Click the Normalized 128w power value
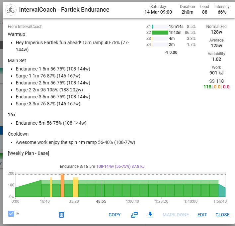Screen dimensions: 235x226 point(216,32)
